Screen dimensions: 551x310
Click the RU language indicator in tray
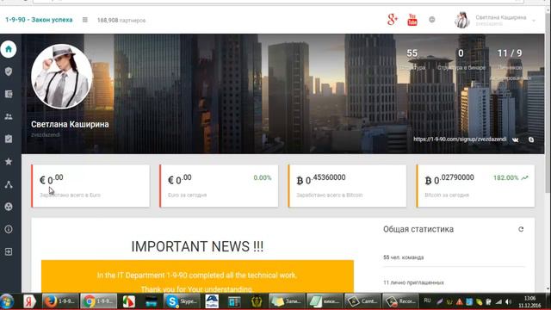point(427,301)
